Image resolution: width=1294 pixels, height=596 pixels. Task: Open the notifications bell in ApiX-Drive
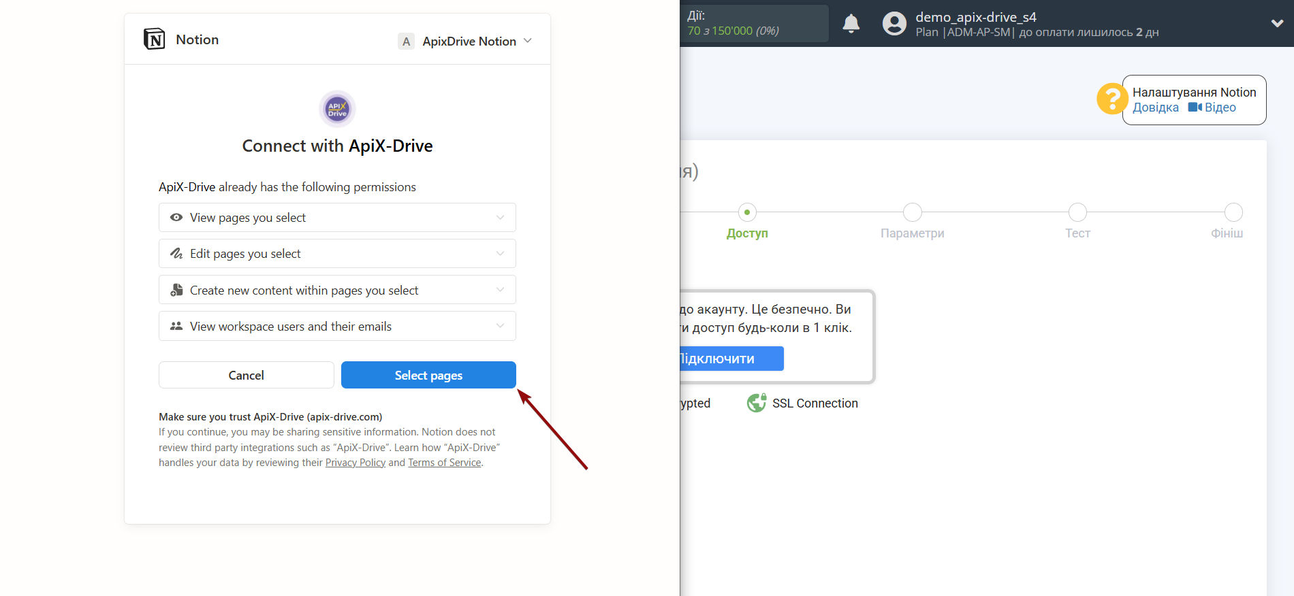pyautogui.click(x=851, y=24)
